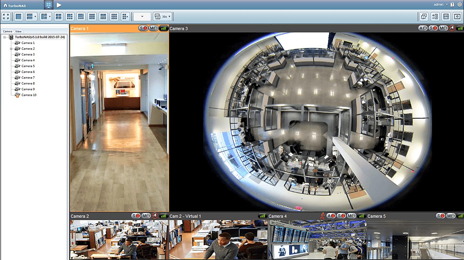
Task: Switch to single channel layout
Action: 19,16
